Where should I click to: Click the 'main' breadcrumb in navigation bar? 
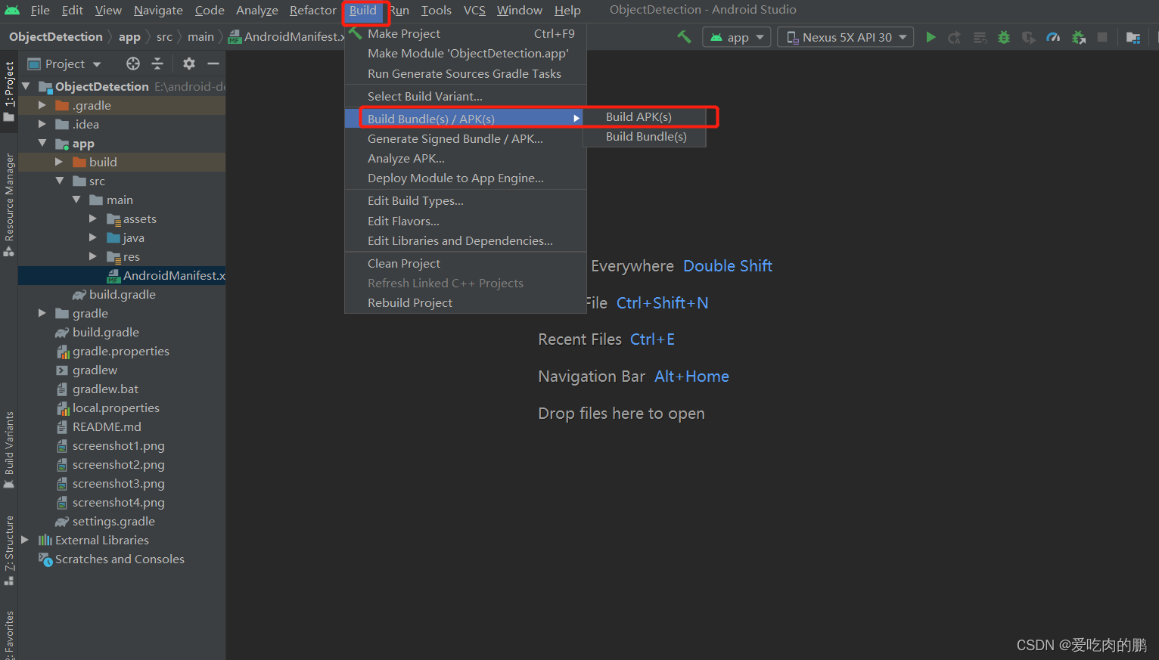[x=200, y=36]
